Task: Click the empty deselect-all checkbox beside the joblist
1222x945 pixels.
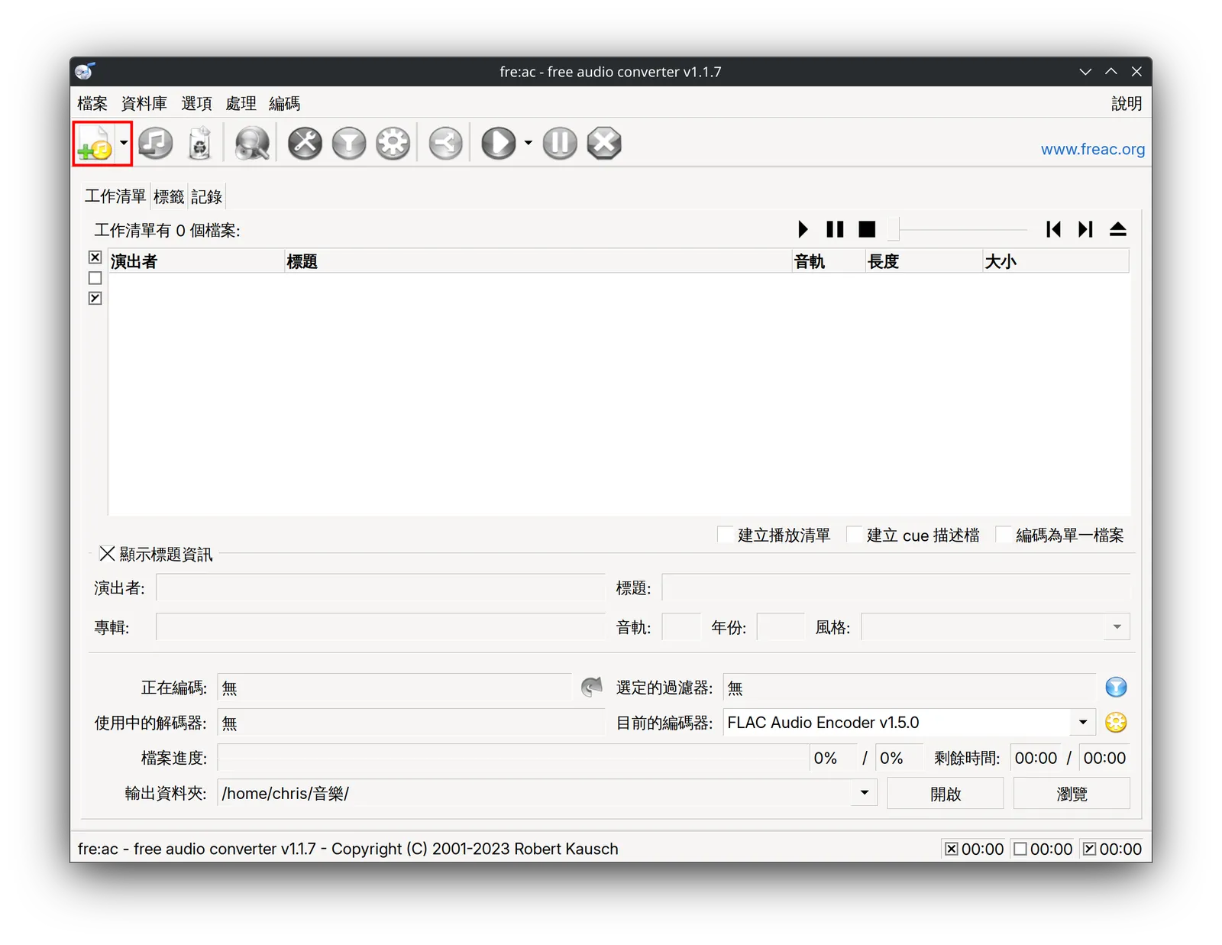Action: point(95,278)
